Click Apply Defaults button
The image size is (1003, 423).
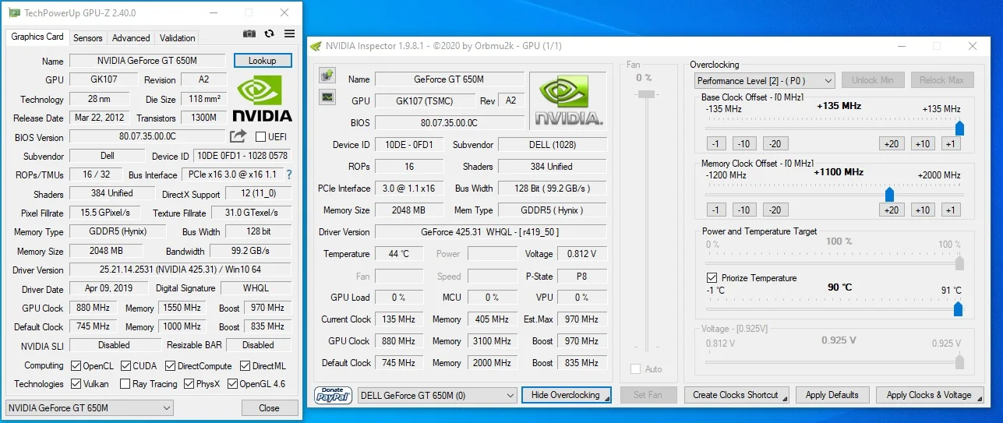[x=832, y=395]
